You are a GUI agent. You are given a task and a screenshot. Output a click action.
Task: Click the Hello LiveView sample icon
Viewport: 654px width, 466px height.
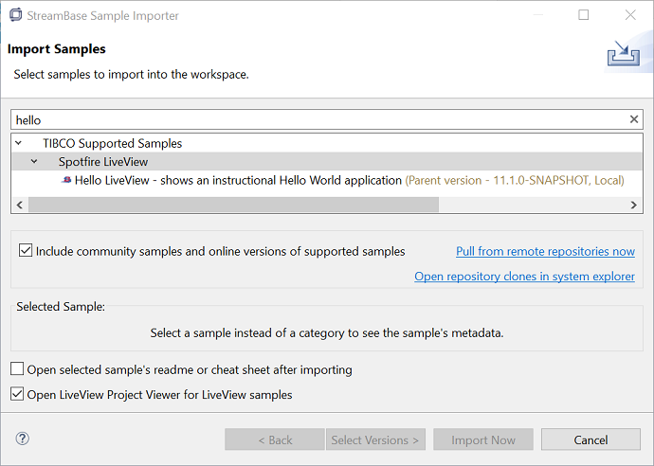click(66, 180)
